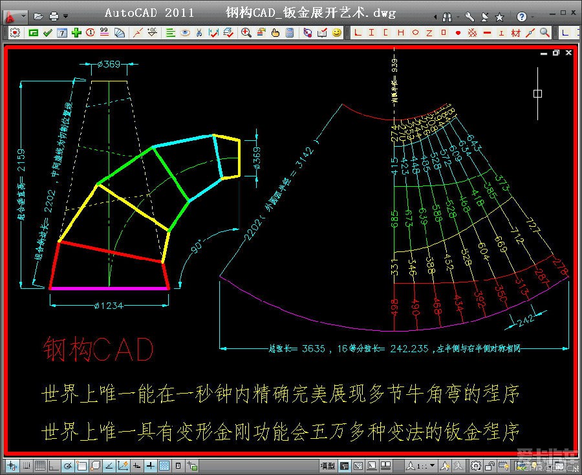Toggle Ortho Mode in the status bar

click(54, 466)
